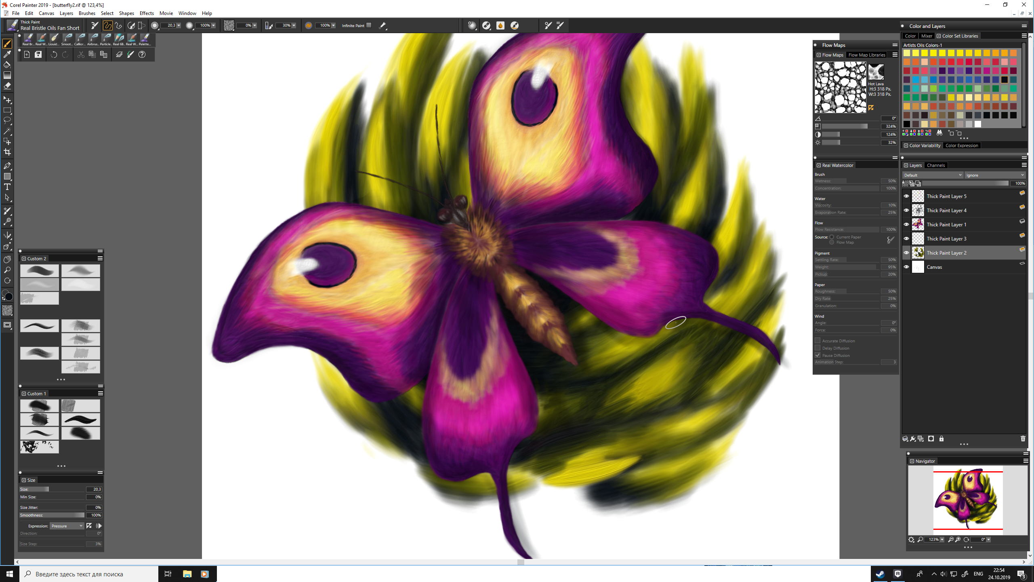Select the Magnifier tool in toolbox

[x=7, y=270]
